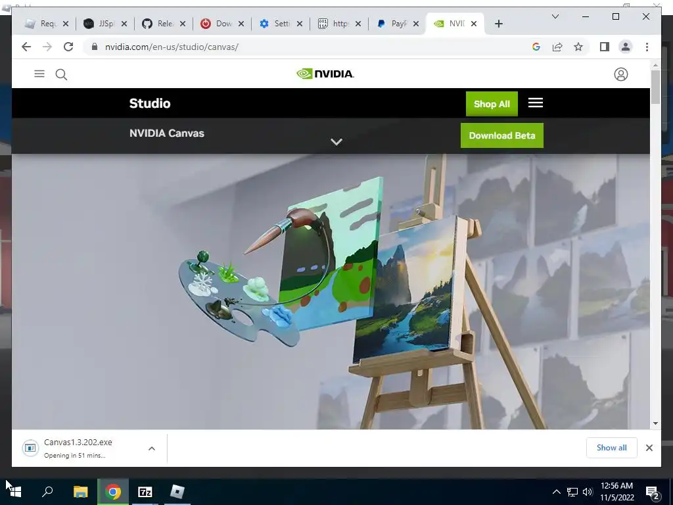Open Roblox from the taskbar
The width and height of the screenshot is (673, 505).
[177, 492]
